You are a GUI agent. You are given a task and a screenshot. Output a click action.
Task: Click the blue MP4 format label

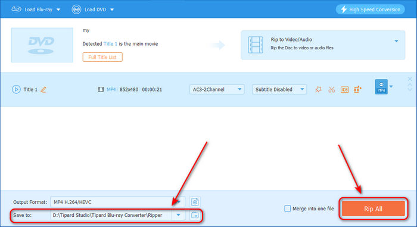tap(111, 90)
